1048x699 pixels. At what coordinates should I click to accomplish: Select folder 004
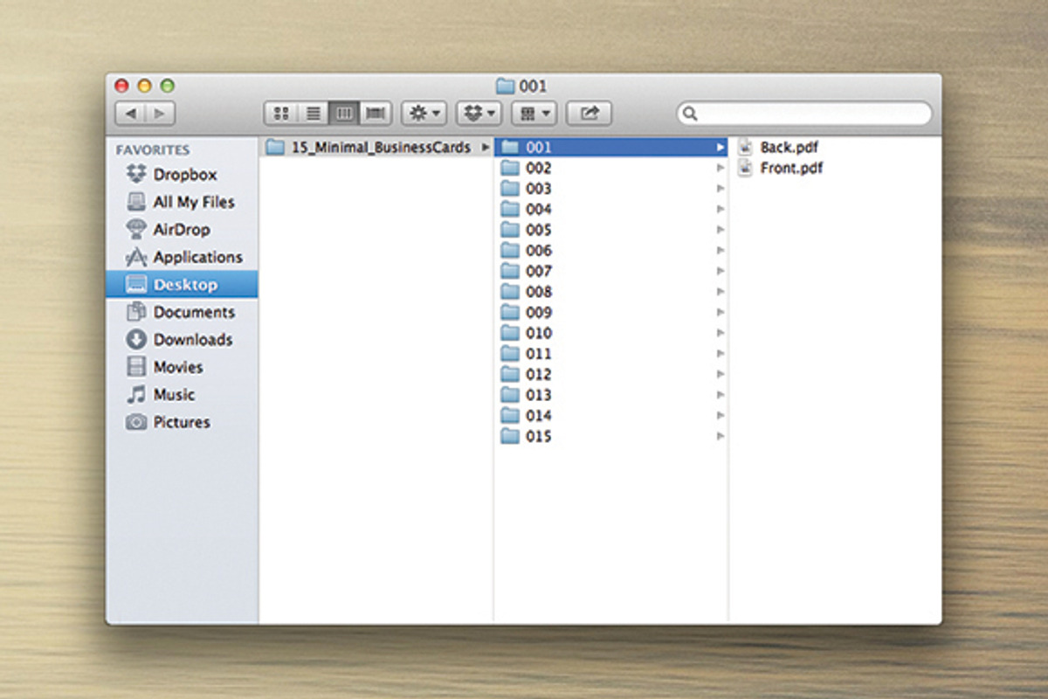(611, 210)
